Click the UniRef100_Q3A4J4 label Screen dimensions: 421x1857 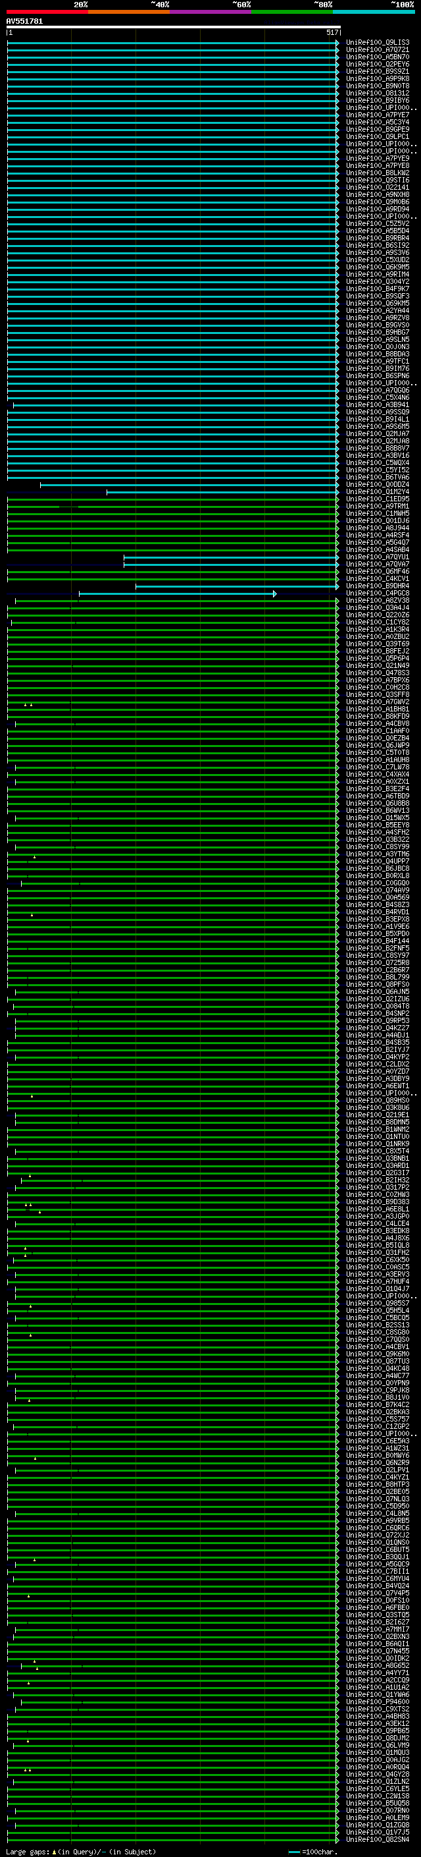coord(378,608)
